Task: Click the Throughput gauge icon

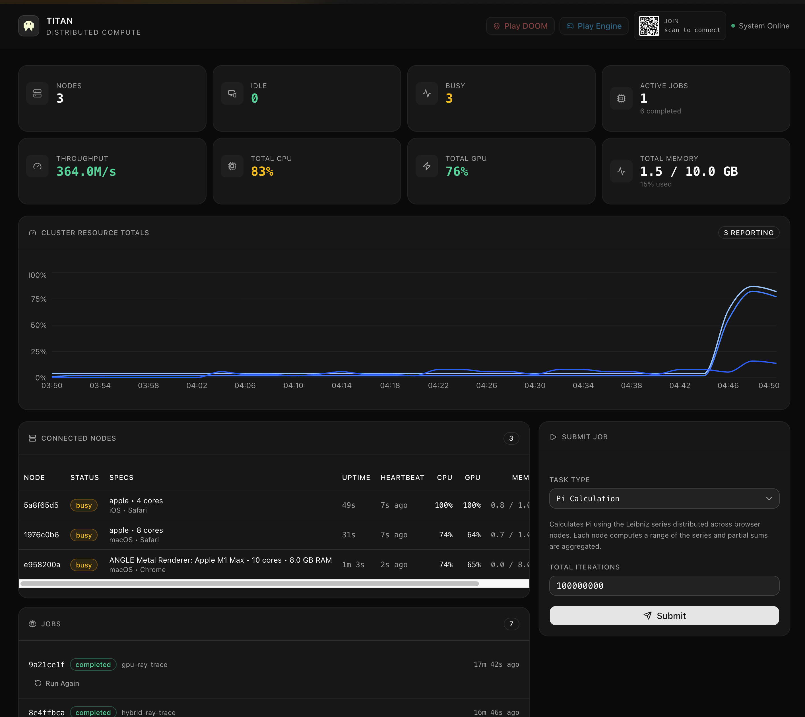Action: pyautogui.click(x=38, y=166)
